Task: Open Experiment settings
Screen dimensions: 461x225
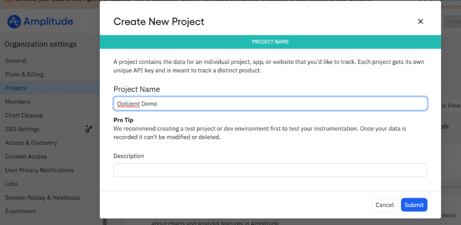Action: (x=20, y=211)
